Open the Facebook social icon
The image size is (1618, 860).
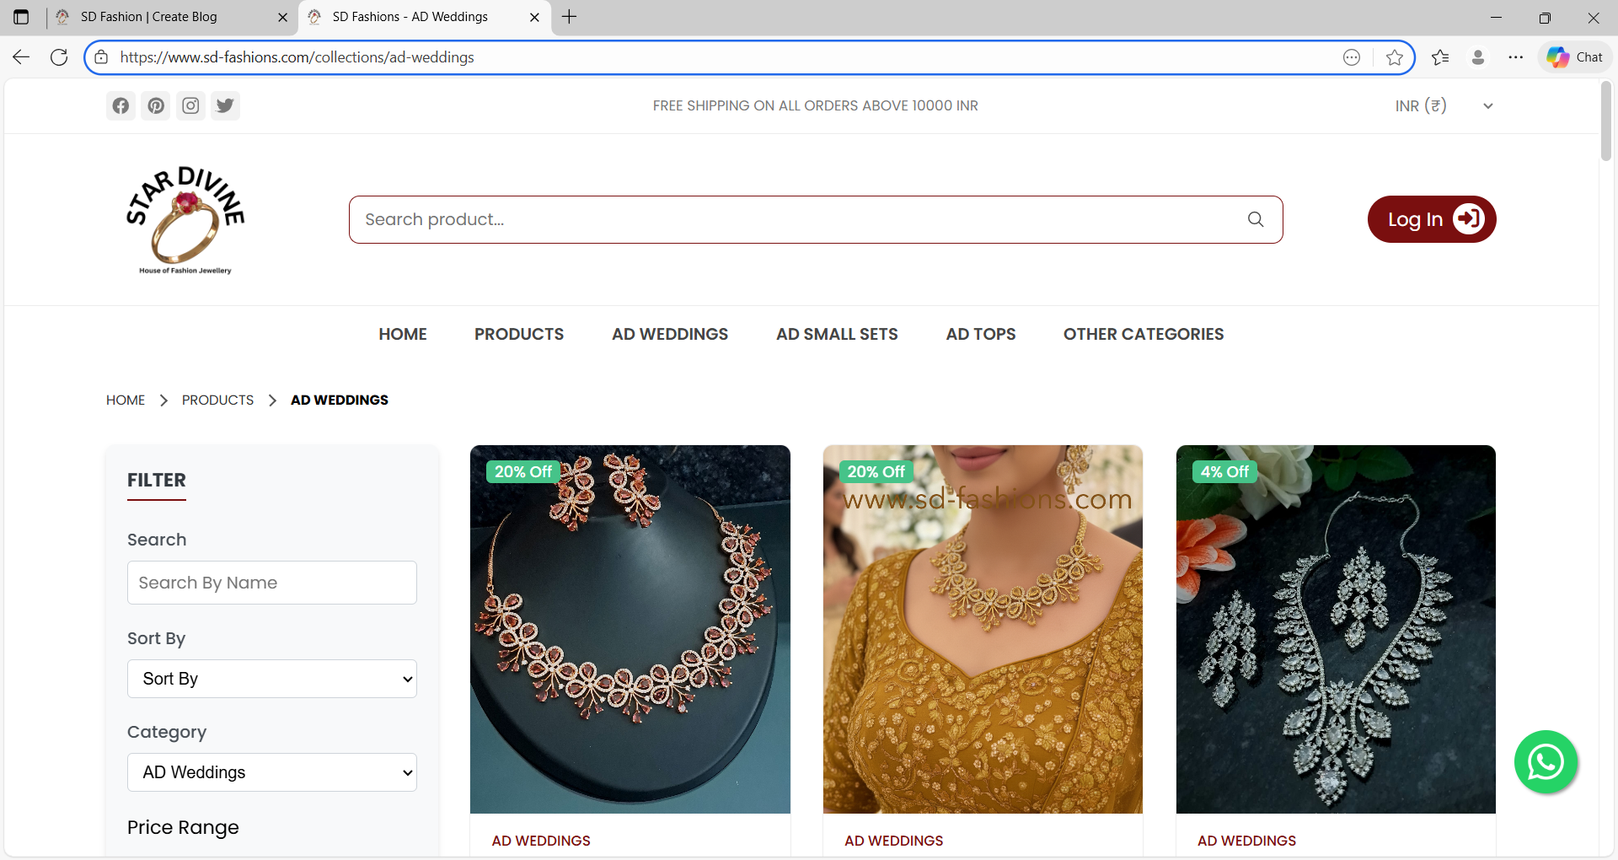120,105
